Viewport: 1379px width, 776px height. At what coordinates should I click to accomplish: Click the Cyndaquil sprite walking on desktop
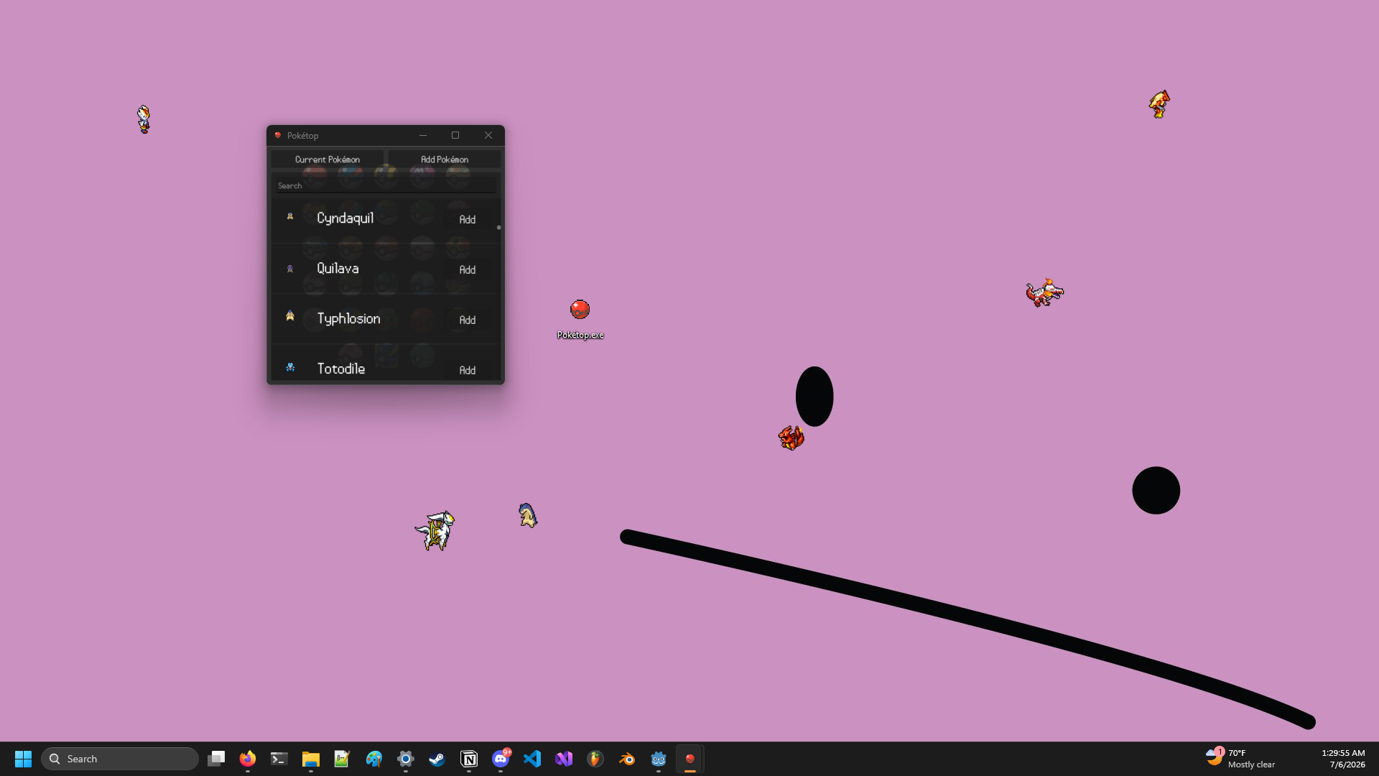click(x=528, y=515)
